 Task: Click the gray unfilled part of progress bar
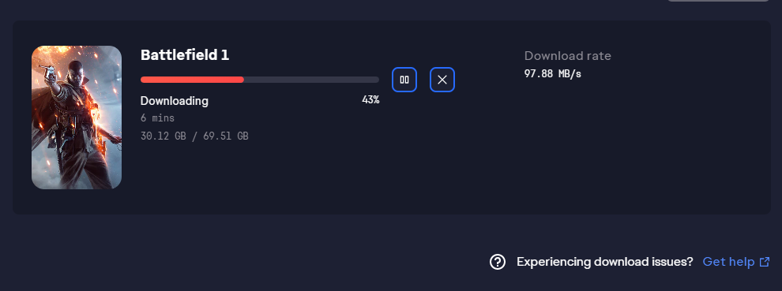(x=311, y=80)
